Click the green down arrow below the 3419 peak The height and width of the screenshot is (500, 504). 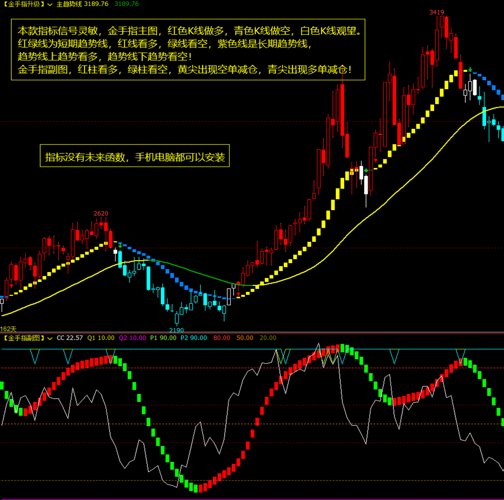click(470, 70)
